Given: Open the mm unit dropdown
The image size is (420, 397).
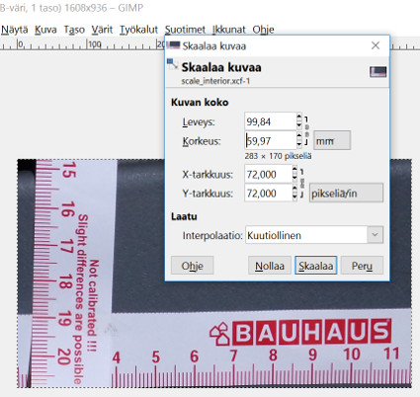Looking at the screenshot, I should 332,141.
